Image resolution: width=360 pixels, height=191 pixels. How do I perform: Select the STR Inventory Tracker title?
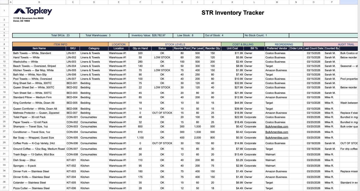[233, 13]
